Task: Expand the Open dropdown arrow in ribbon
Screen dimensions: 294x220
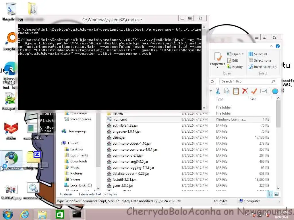Action: pyautogui.click(x=243, y=54)
